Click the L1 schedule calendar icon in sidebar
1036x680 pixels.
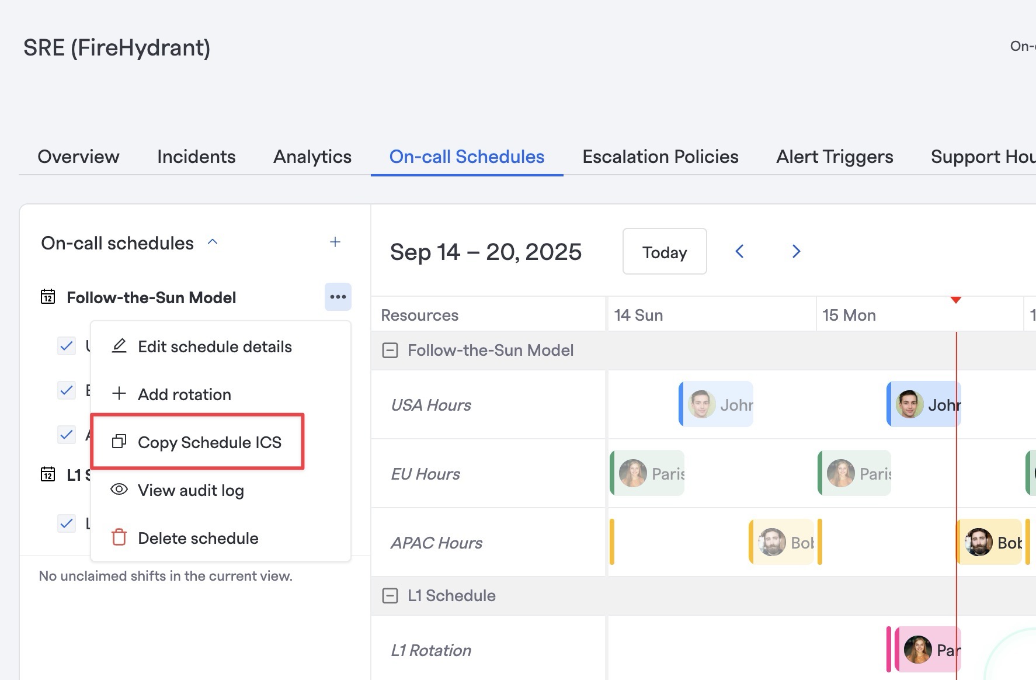[48, 474]
